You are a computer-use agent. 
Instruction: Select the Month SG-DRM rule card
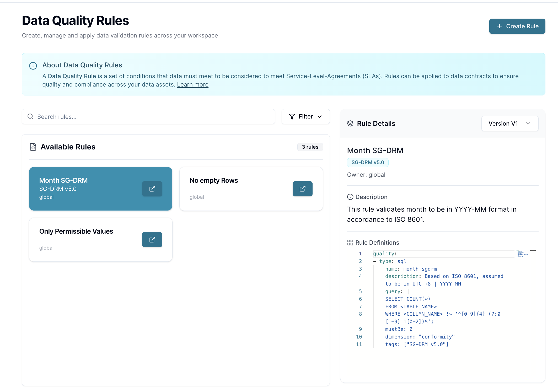coord(89,189)
